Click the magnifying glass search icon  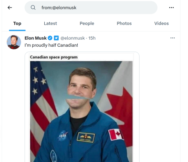click(33, 7)
